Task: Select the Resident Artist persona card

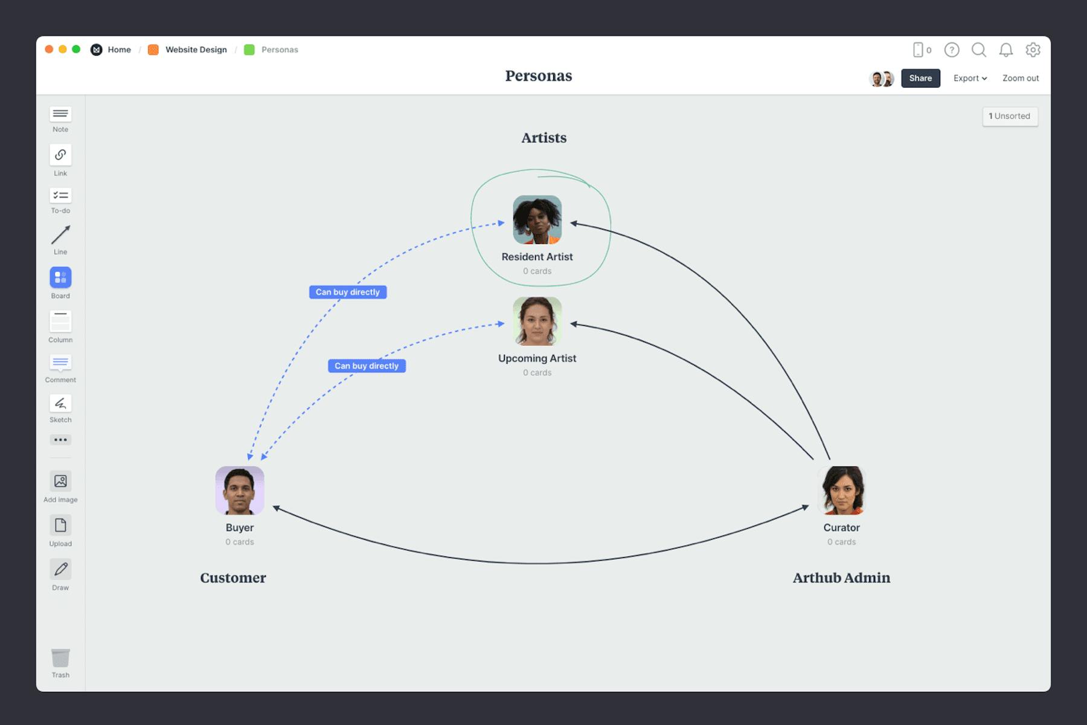Action: [537, 220]
